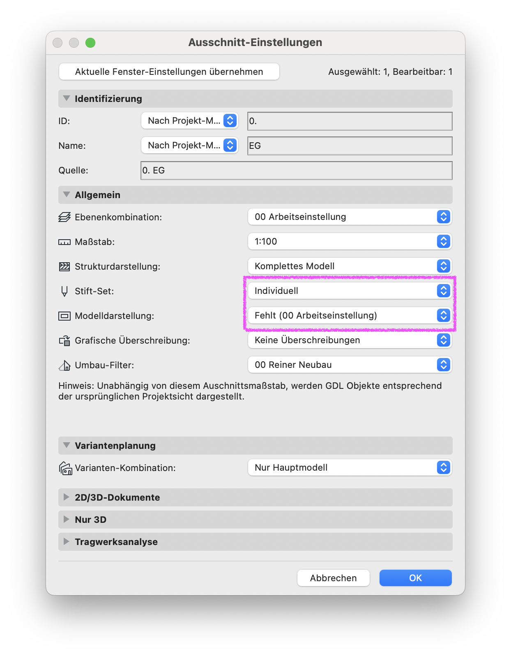The width and height of the screenshot is (511, 656).
Task: Click the ID text field
Action: coord(350,121)
